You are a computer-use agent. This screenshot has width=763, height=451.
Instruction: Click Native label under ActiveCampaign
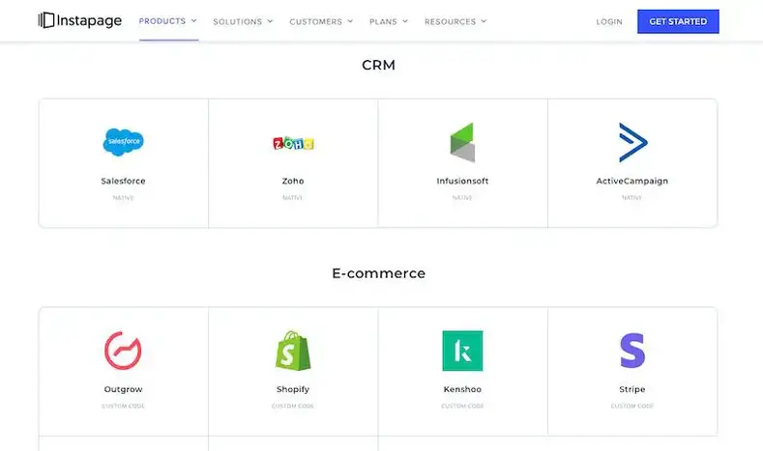point(632,198)
